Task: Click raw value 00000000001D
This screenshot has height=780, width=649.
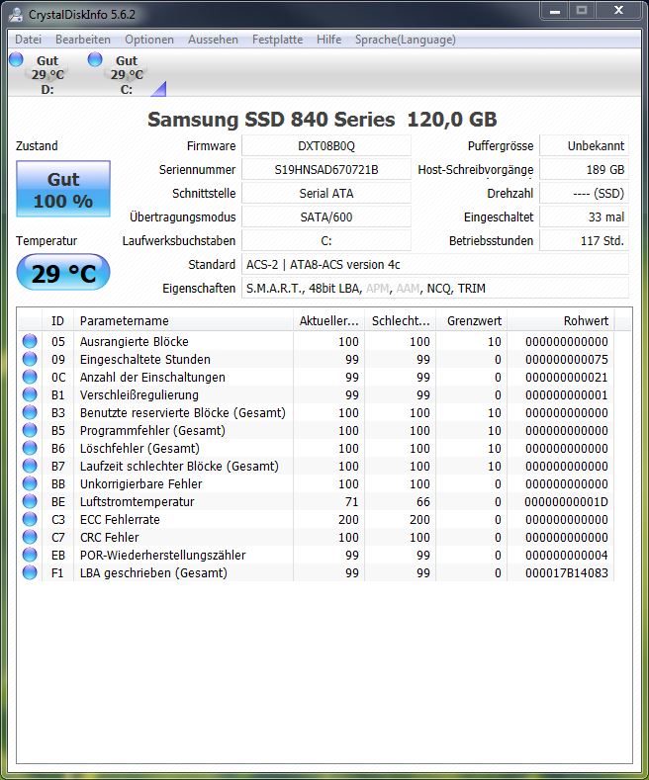Action: [566, 501]
